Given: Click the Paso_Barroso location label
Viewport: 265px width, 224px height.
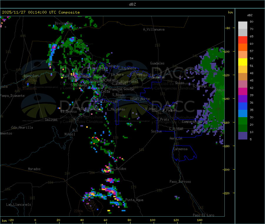Looking at the screenshot, I should (x=180, y=182).
